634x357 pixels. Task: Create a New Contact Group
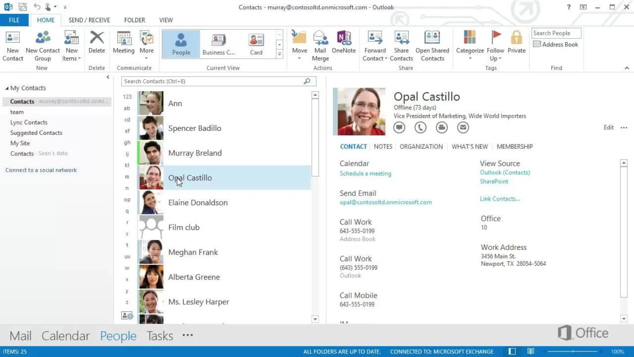point(43,46)
